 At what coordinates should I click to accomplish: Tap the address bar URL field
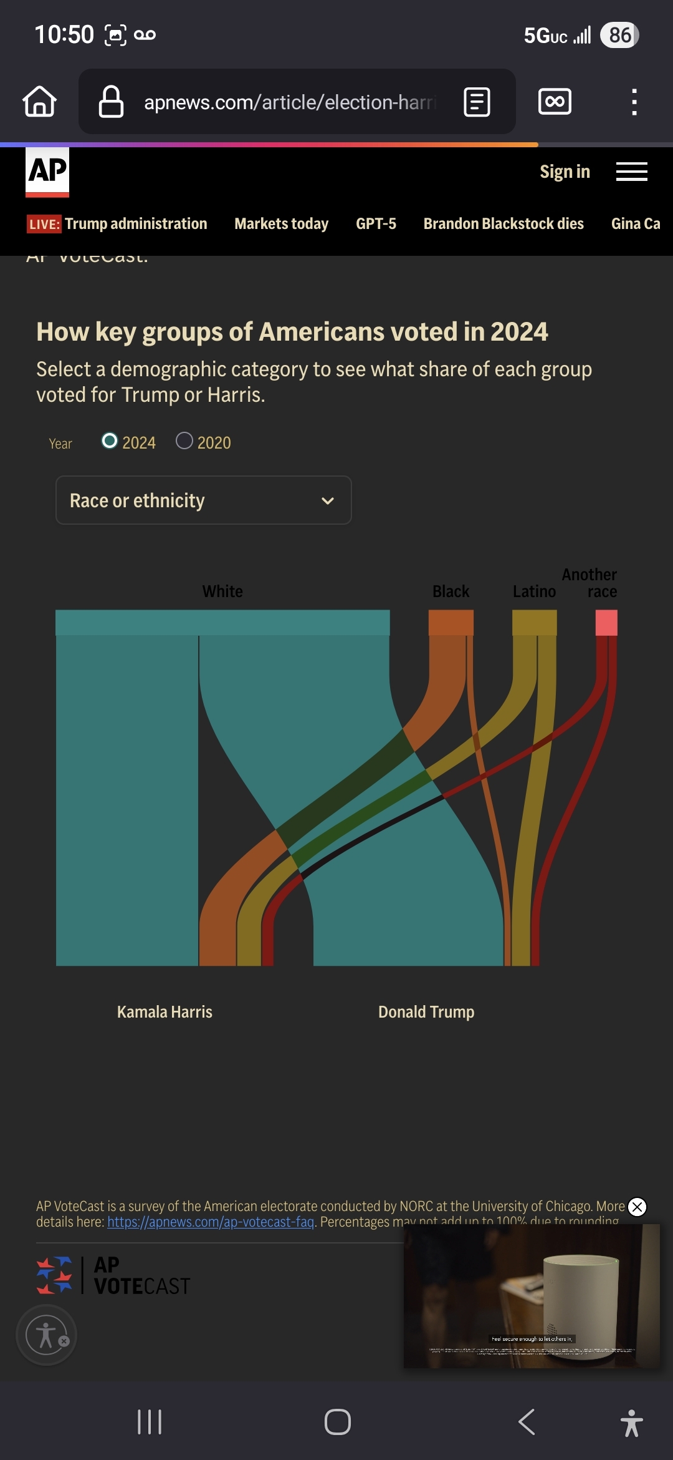290,102
